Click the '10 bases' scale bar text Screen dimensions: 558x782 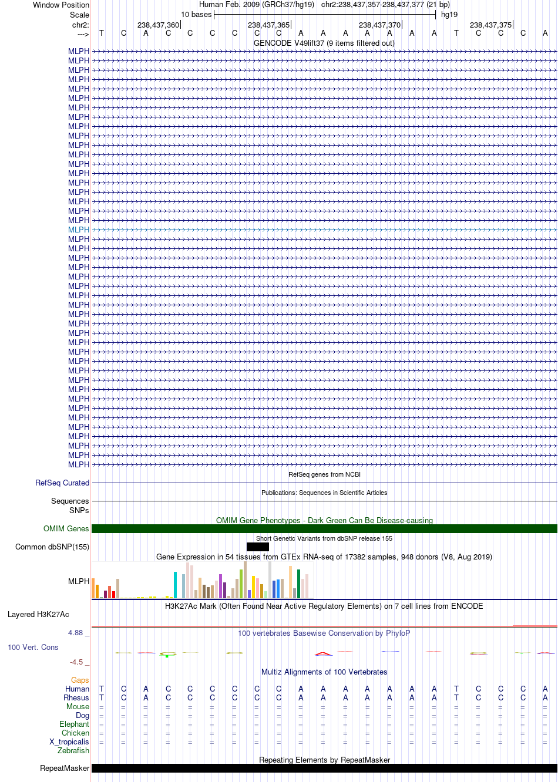(x=196, y=15)
